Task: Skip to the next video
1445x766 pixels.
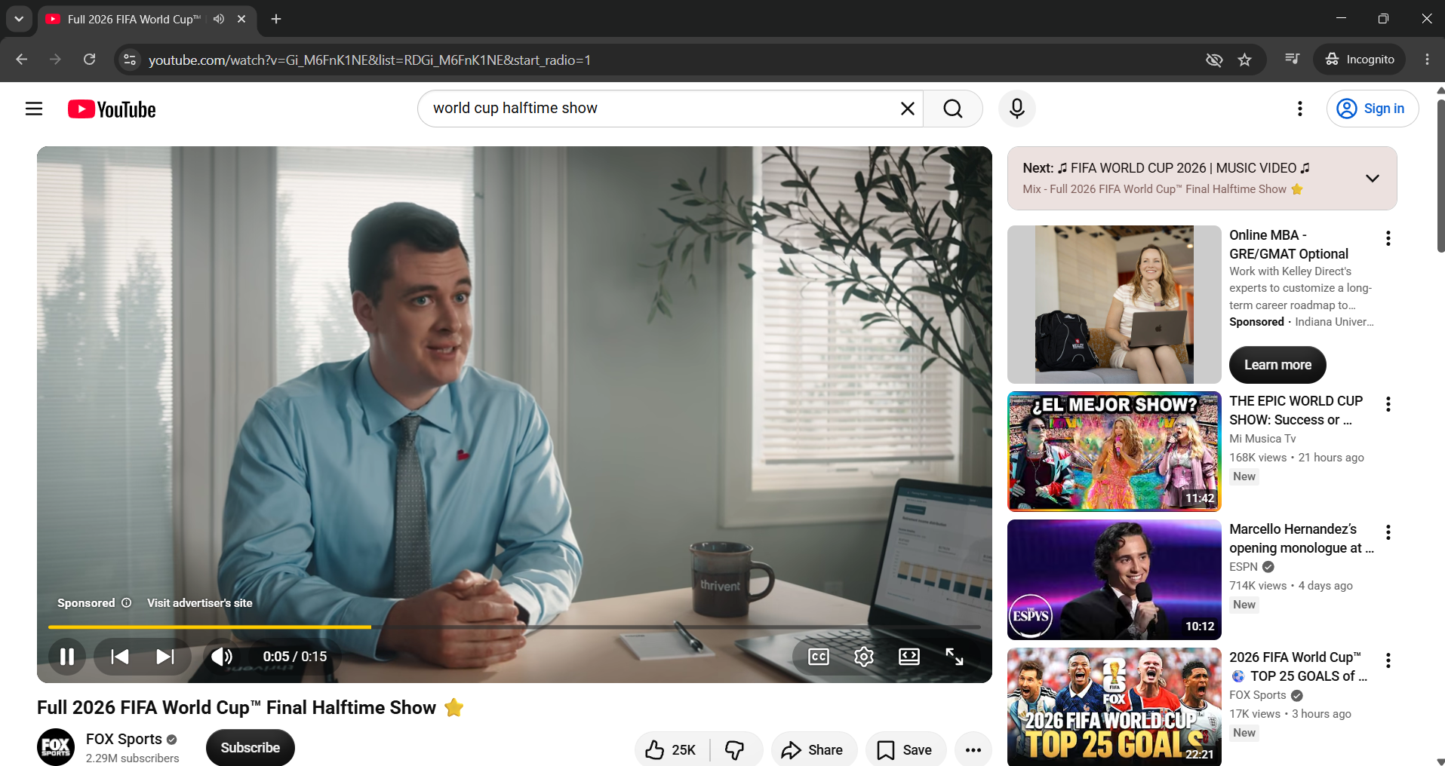Action: [x=164, y=657]
